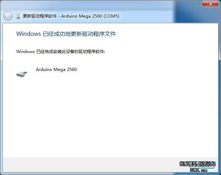Click the serial port connector icon

coord(22,74)
